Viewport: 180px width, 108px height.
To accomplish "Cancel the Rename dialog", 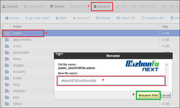I will (165, 95).
